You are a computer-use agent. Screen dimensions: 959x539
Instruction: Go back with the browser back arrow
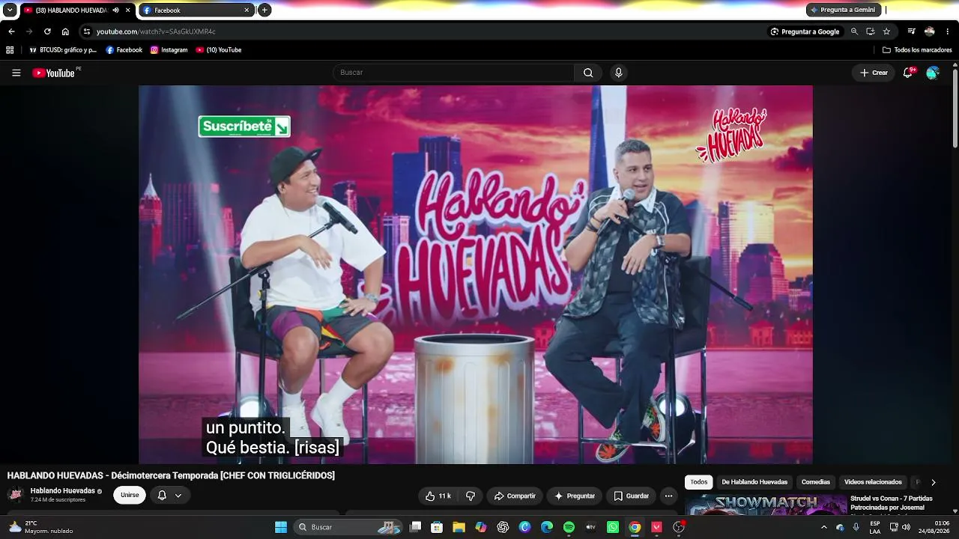coord(11,31)
